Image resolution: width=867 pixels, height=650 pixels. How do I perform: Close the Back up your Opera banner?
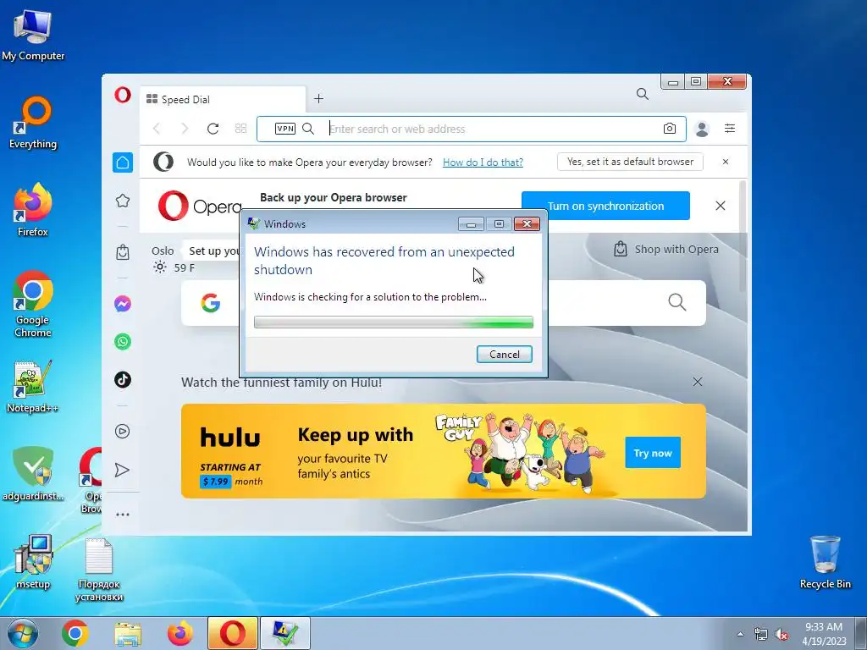coord(720,206)
